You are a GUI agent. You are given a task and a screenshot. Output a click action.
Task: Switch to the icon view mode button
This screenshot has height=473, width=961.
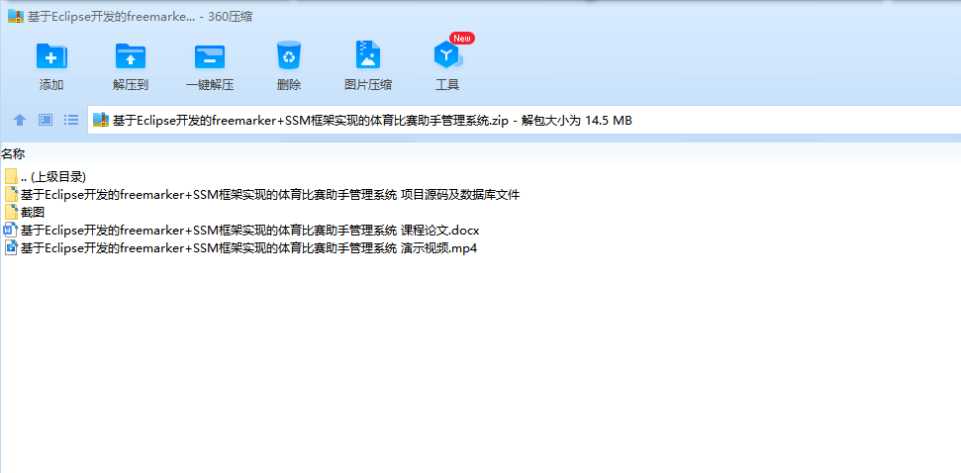[46, 120]
